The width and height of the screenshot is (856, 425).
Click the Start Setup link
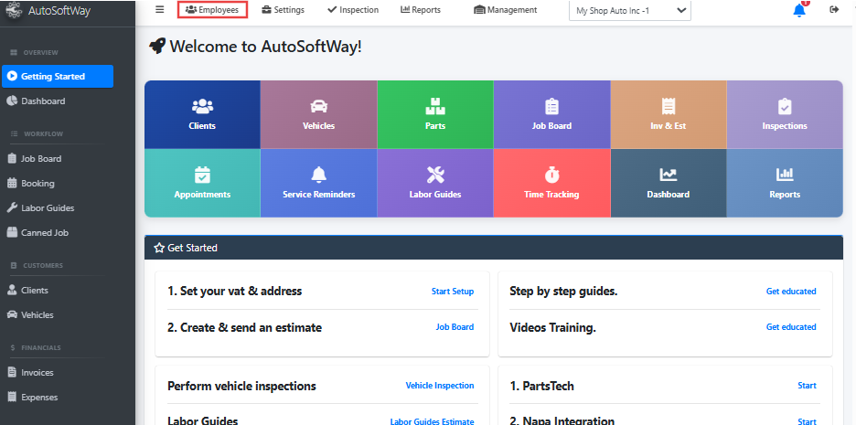453,292
